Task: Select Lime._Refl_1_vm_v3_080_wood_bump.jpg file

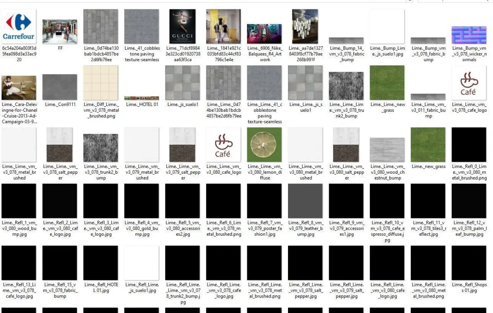Action: (x=19, y=201)
